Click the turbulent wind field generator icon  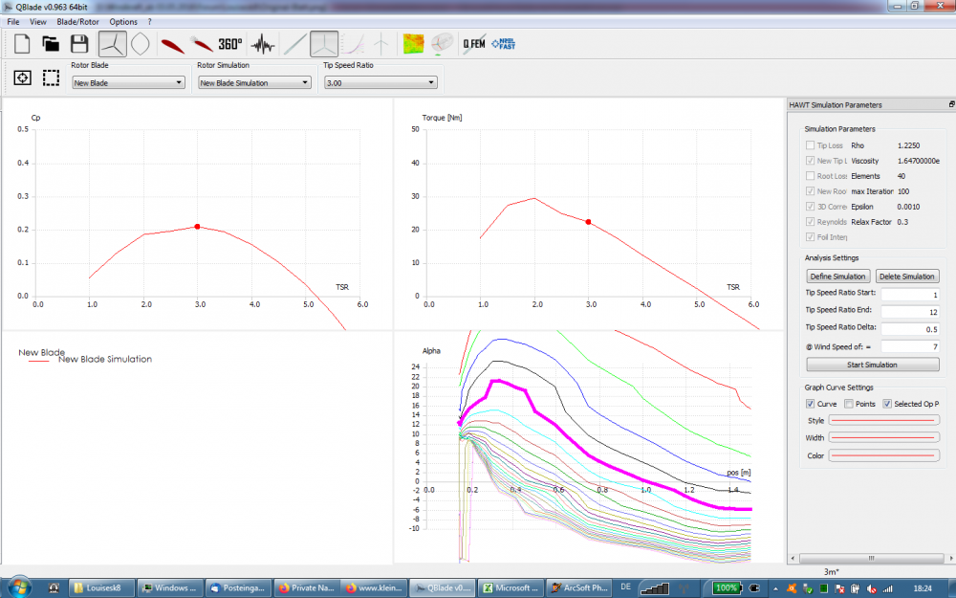click(414, 44)
